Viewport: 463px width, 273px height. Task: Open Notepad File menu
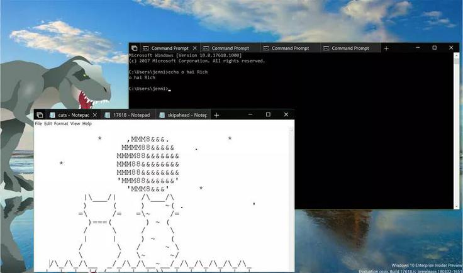38,123
